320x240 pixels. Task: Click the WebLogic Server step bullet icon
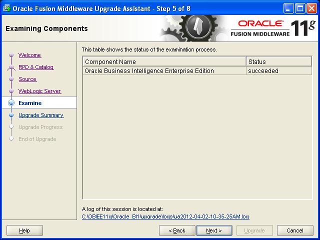point(11,91)
